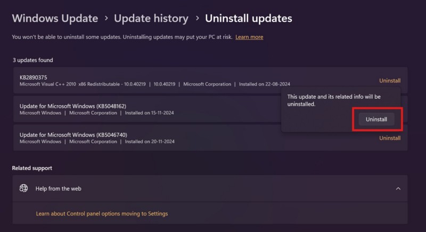Image resolution: width=426 pixels, height=232 pixels.
Task: Collapse the Help from the web section
Action: pyautogui.click(x=398, y=188)
